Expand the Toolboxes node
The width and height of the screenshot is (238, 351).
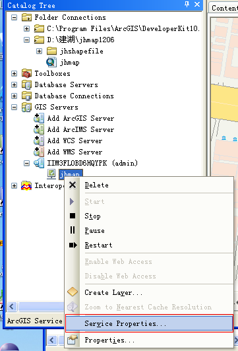coord(14,73)
